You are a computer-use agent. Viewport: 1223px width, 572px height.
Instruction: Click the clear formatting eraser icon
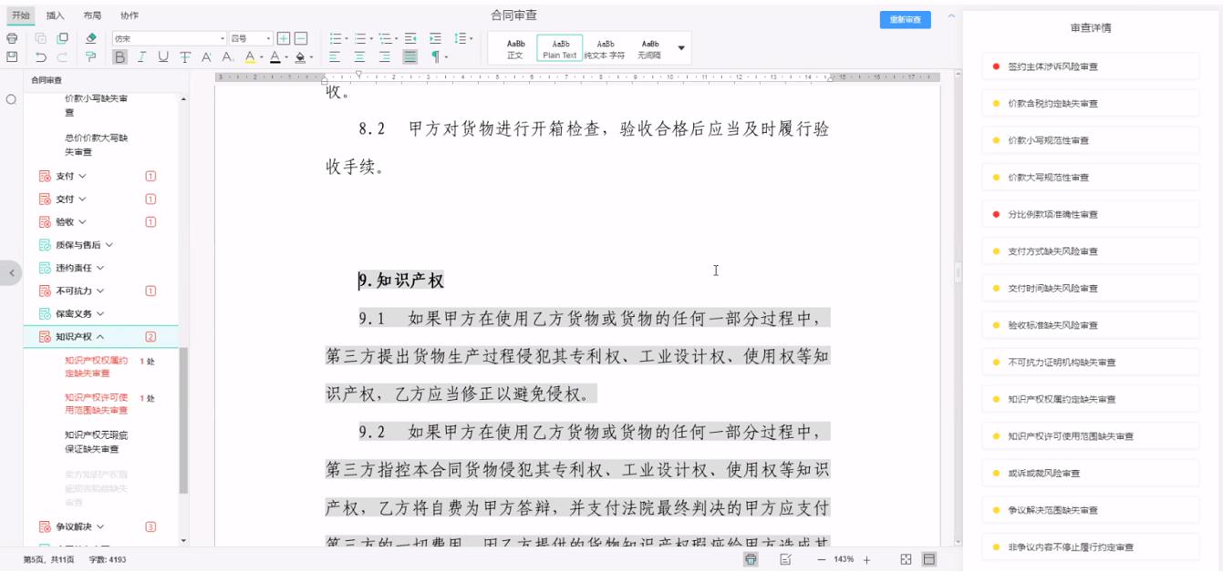tap(90, 38)
